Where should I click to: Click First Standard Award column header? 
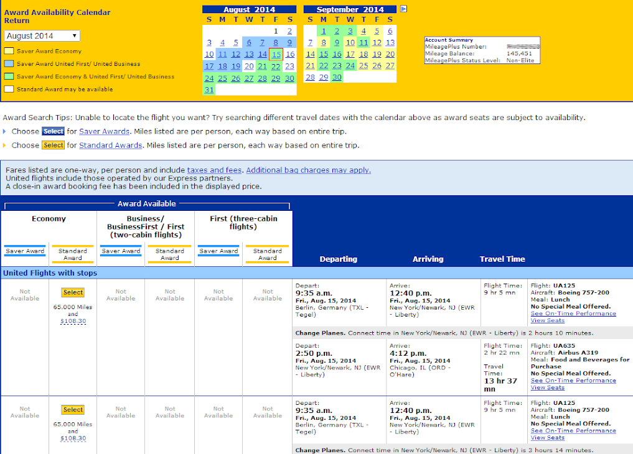tap(267, 254)
